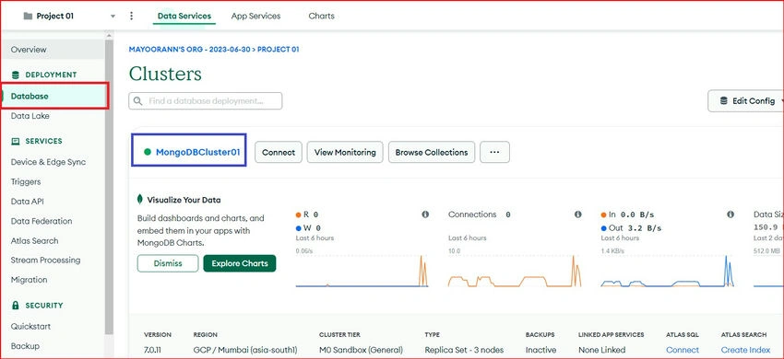
Task: Click the blue W legend dot
Action: pyautogui.click(x=299, y=228)
